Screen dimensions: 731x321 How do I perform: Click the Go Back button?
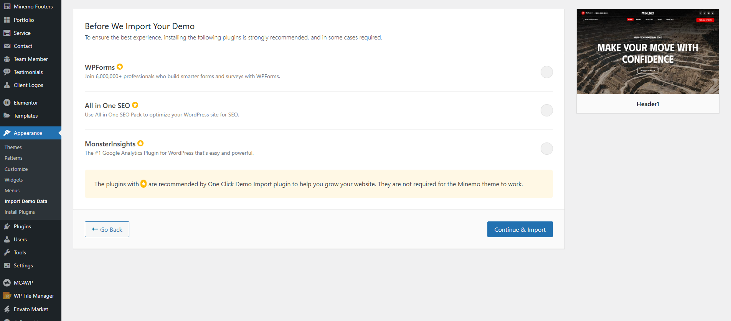click(x=107, y=229)
